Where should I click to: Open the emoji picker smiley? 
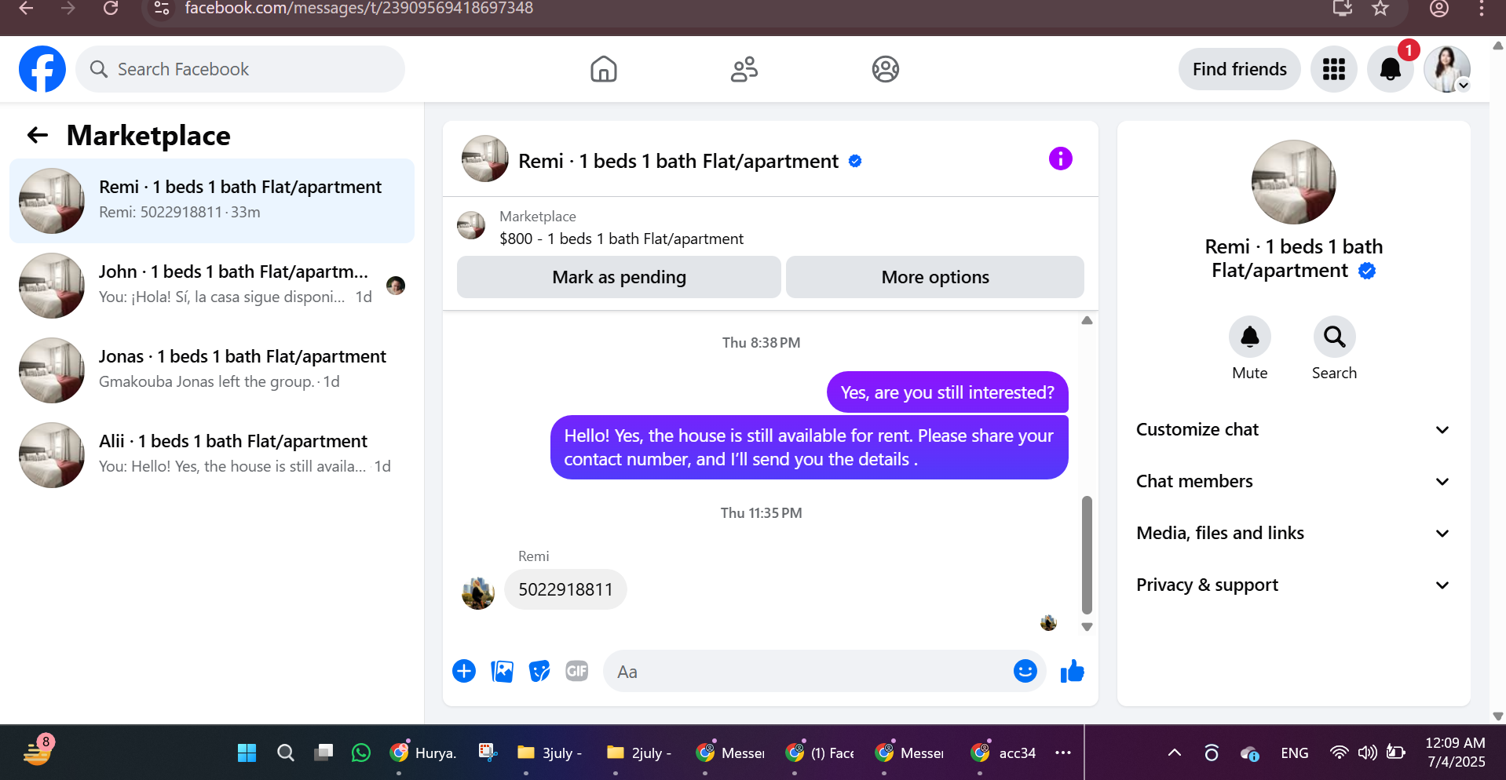pos(1025,671)
